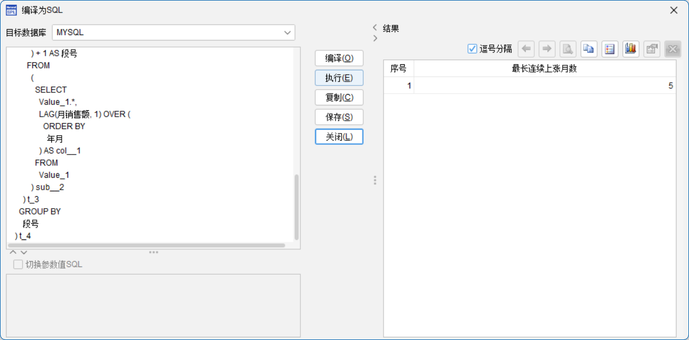
Task: Click the 编译(O) button
Action: tap(339, 58)
